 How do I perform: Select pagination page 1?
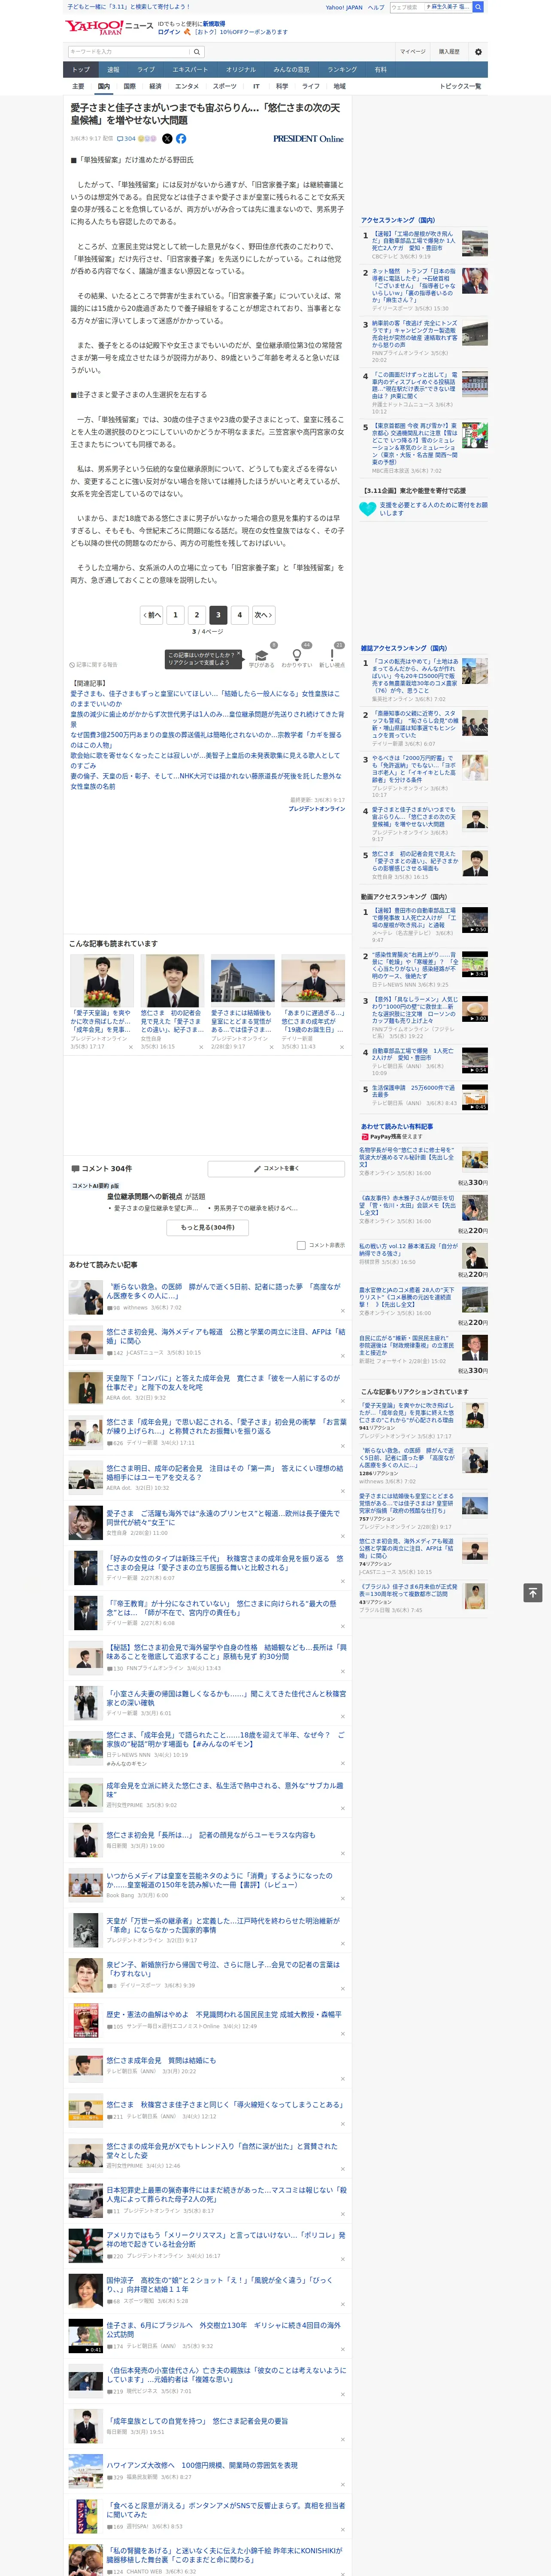tap(175, 615)
